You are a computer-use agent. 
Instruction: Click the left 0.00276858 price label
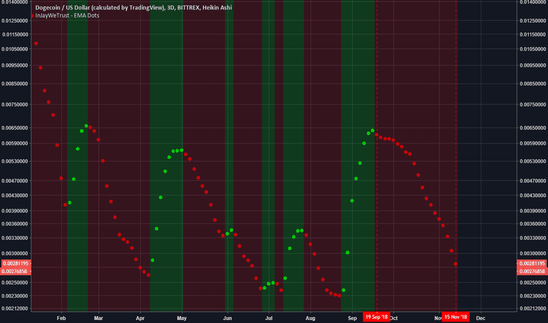(x=16, y=271)
